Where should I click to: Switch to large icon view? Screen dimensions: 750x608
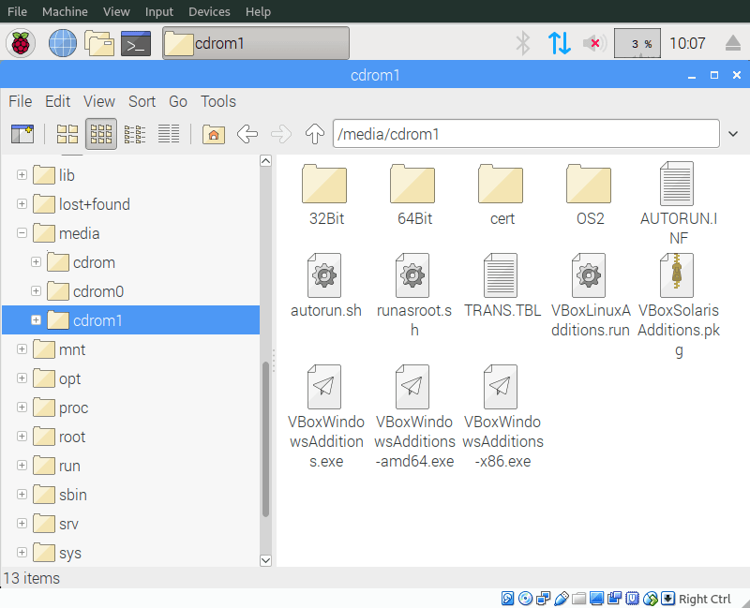click(x=67, y=134)
